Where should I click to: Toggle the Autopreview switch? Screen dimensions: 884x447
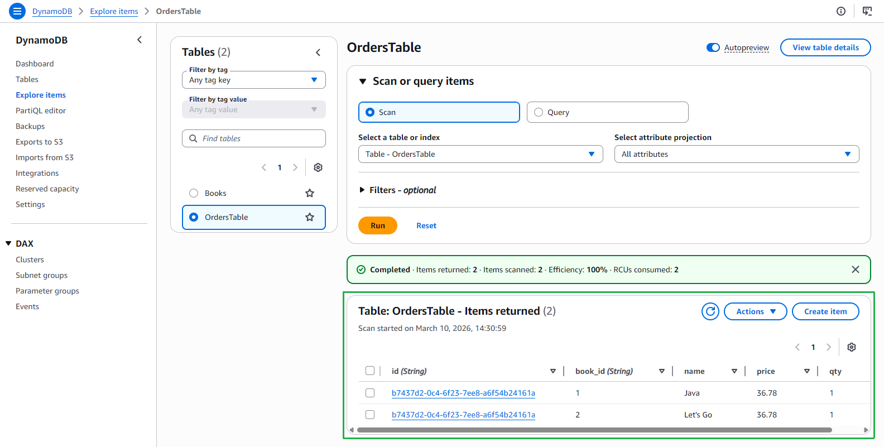(713, 47)
